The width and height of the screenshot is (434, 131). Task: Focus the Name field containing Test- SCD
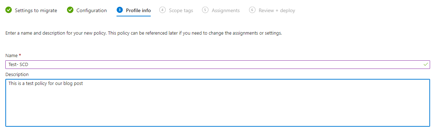218,64
